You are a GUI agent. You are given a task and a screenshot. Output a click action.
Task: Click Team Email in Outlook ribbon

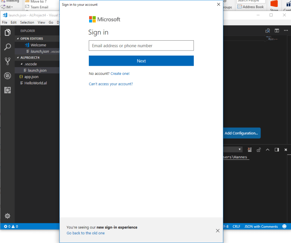[x=37, y=7]
